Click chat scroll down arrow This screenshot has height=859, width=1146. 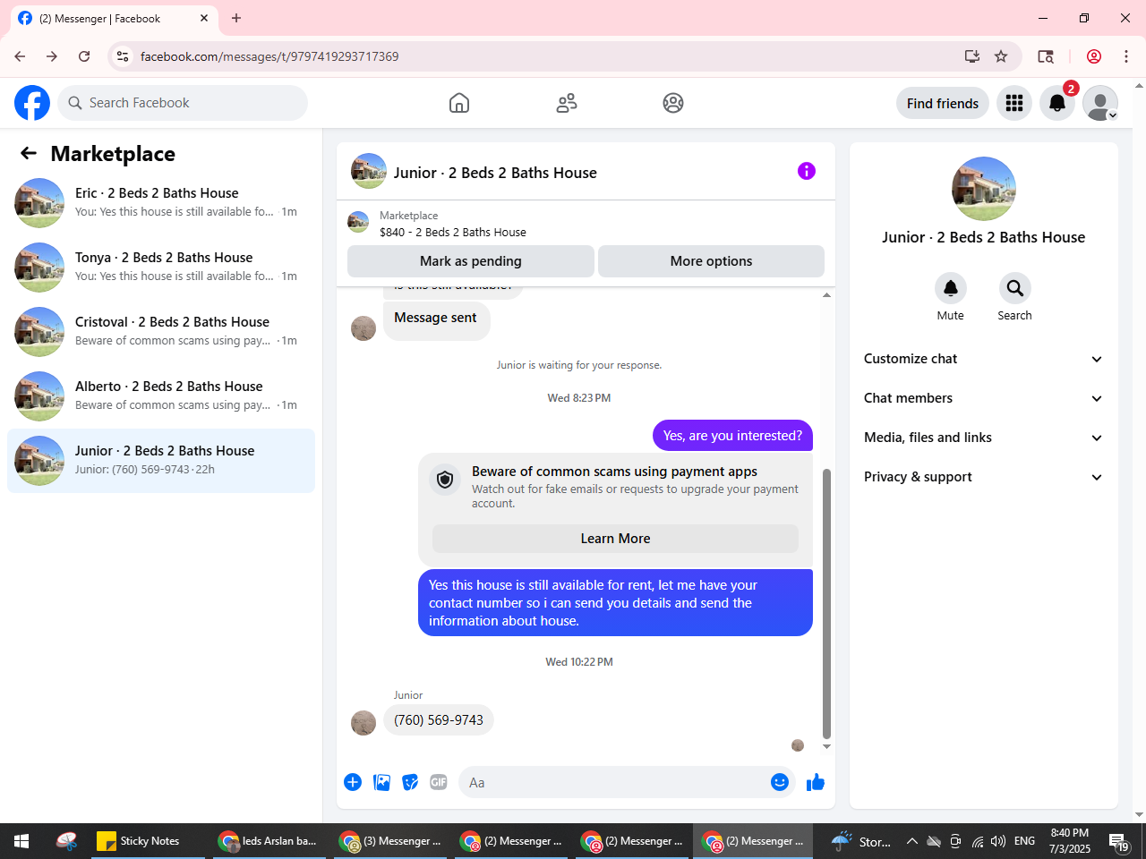826,746
